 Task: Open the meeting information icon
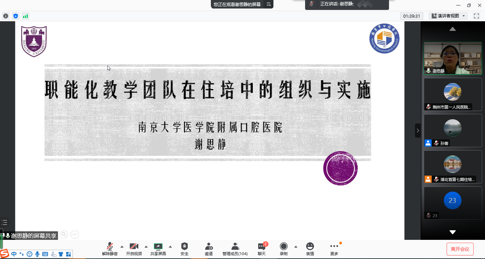point(6,16)
